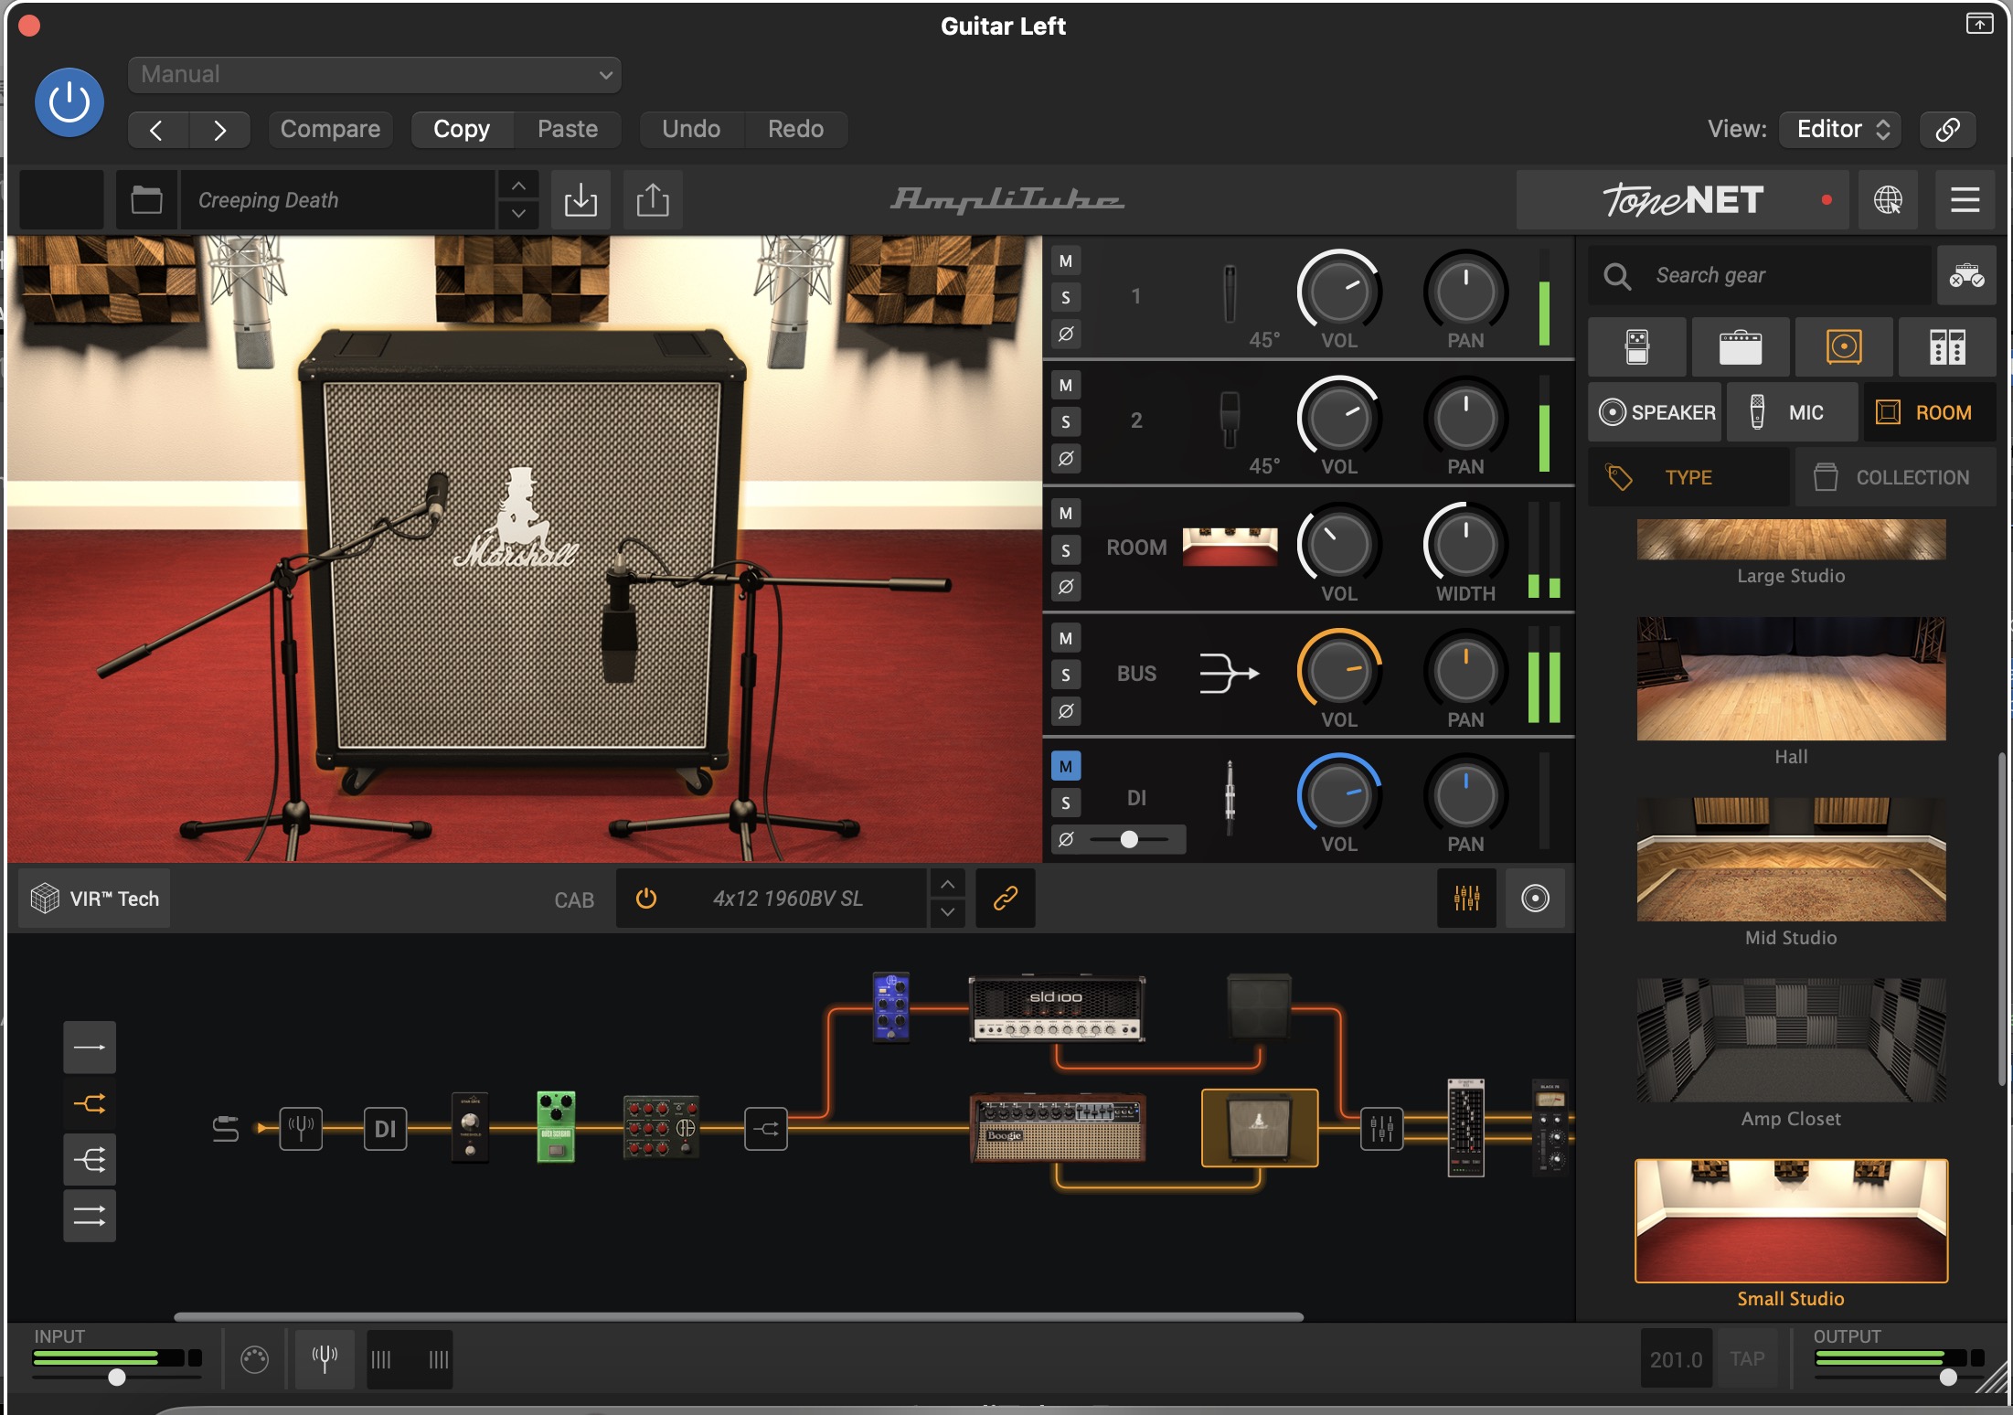The image size is (2013, 1415).
Task: Open the hamburger main menu
Action: pyautogui.click(x=1965, y=199)
